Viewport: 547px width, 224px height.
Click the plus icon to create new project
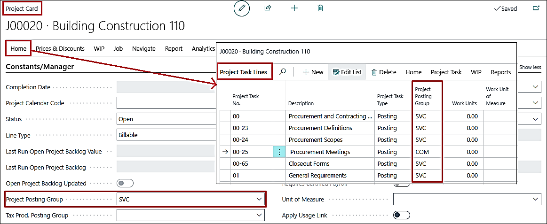click(x=294, y=8)
